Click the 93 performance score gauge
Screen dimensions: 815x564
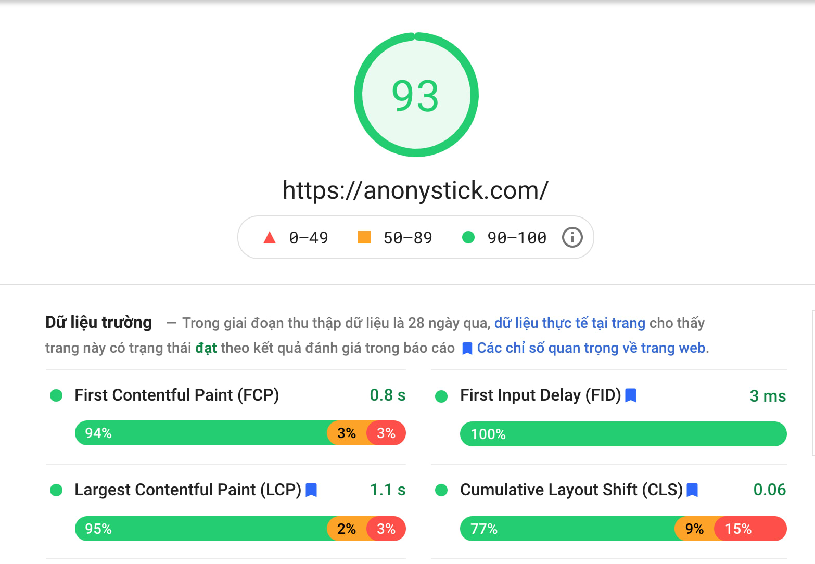tap(416, 95)
